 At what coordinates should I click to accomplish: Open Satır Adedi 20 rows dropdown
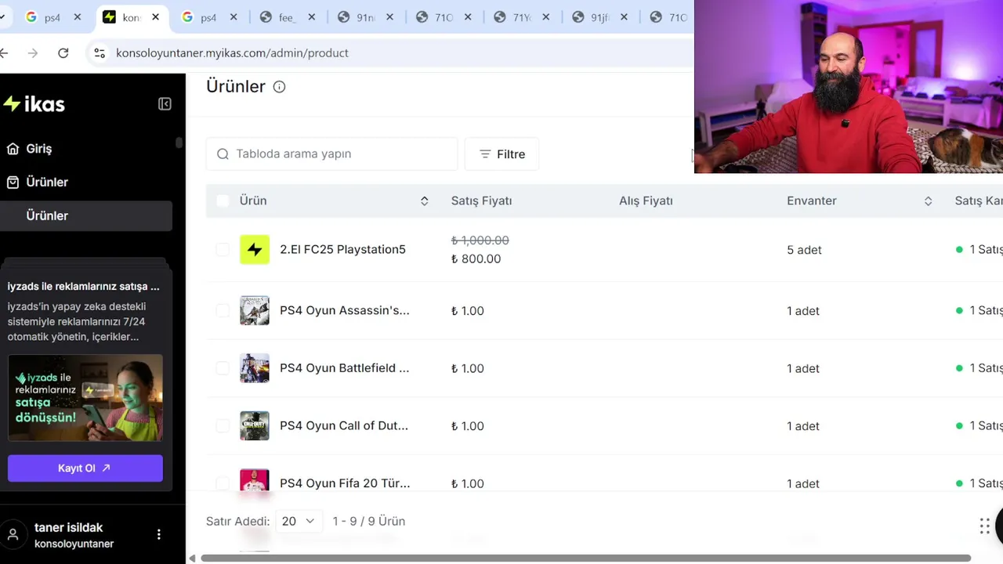299,521
